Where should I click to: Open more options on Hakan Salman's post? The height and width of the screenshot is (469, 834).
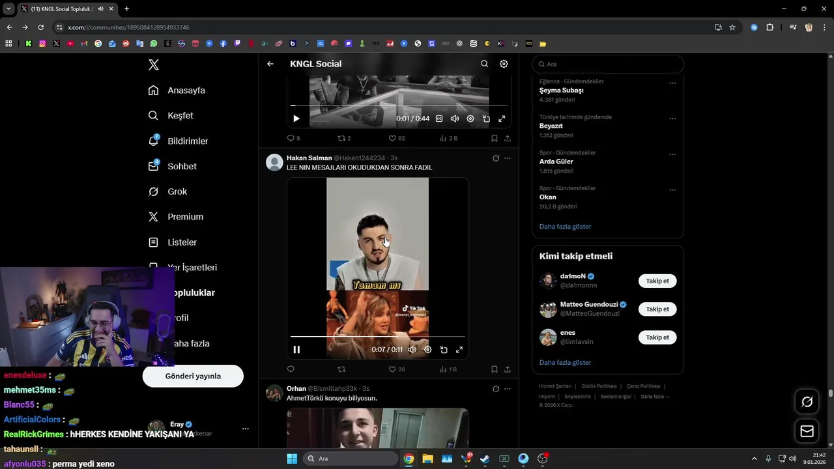click(x=508, y=158)
